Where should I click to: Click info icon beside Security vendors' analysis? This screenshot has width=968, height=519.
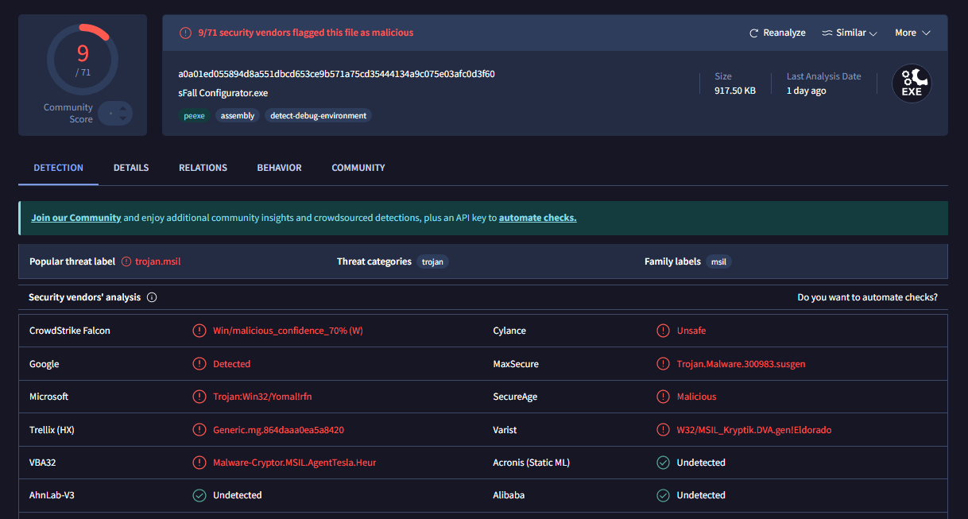pos(152,297)
